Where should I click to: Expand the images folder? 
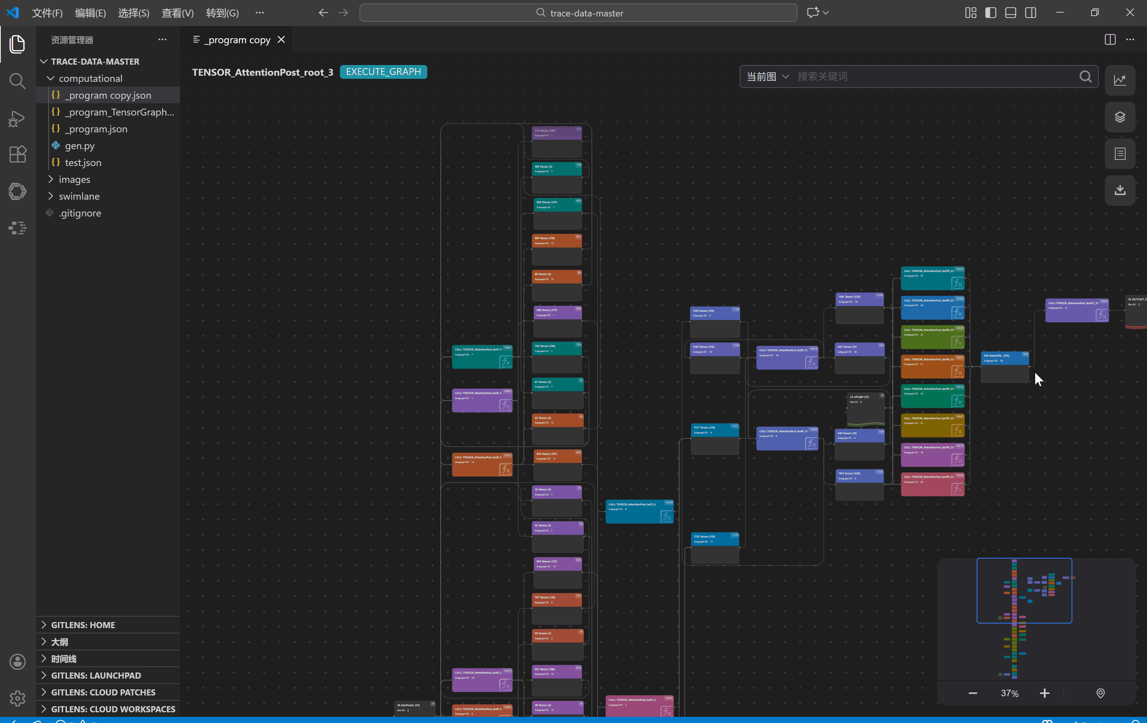pos(74,179)
